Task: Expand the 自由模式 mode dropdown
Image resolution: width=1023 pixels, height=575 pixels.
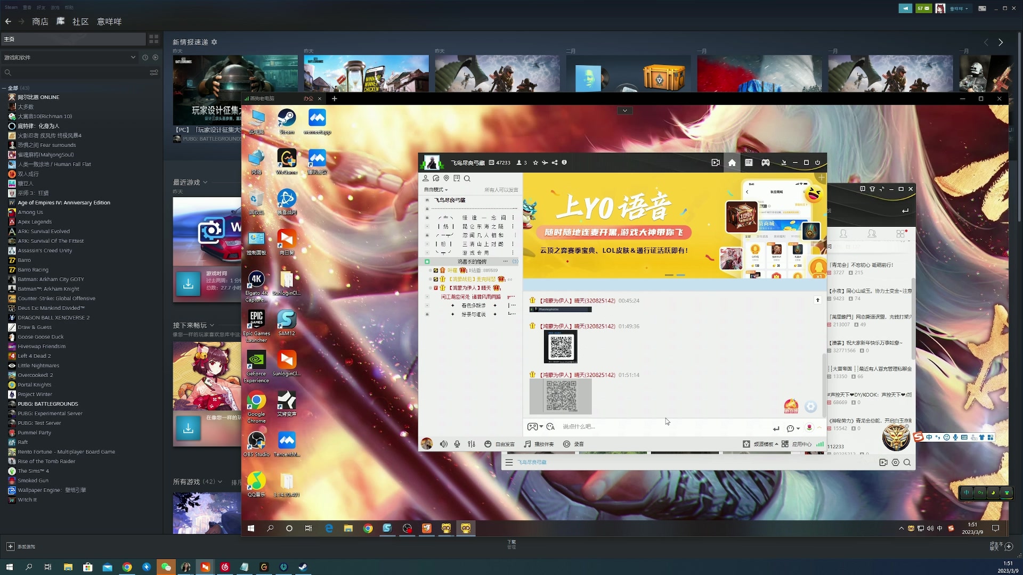Action: tap(436, 190)
